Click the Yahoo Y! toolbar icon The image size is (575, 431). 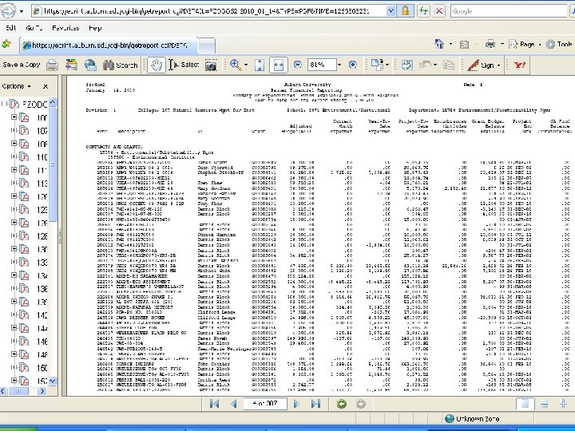(520, 65)
